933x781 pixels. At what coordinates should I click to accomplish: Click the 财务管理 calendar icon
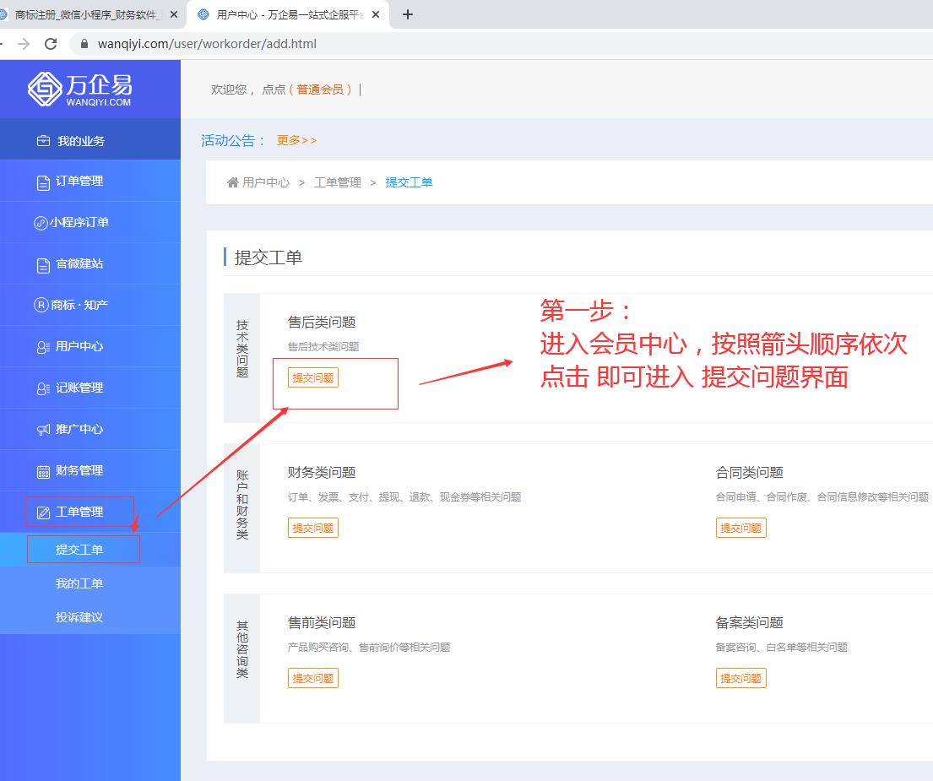[43, 472]
